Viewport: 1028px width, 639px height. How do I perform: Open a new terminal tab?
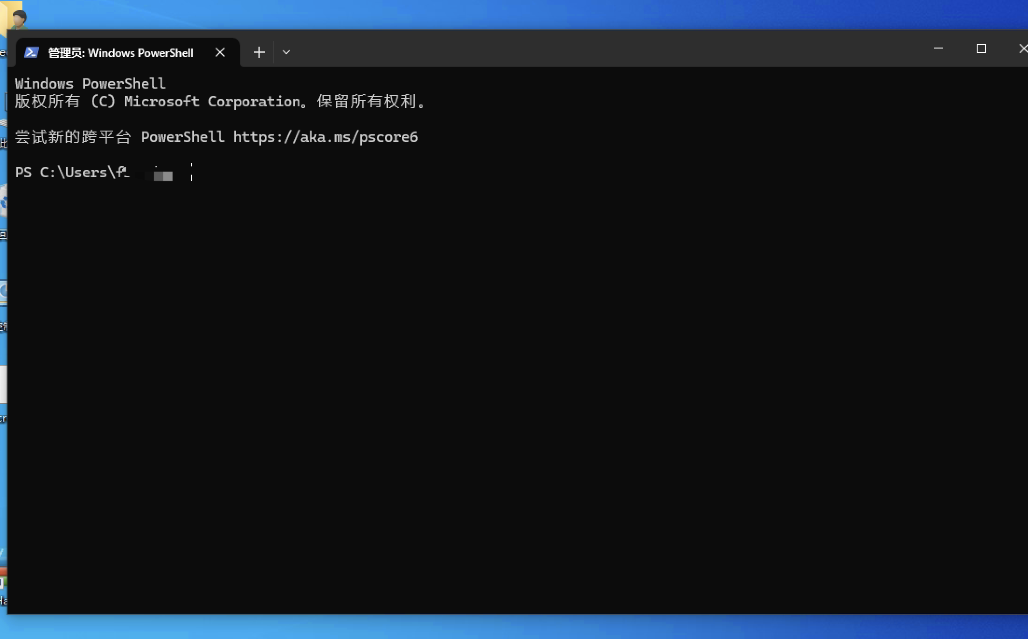259,52
